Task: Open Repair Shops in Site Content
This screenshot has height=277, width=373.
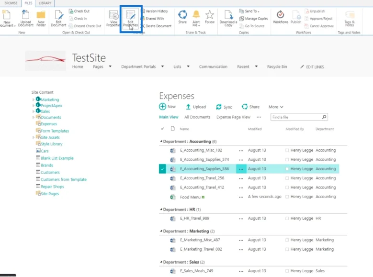Action: [x=52, y=187]
